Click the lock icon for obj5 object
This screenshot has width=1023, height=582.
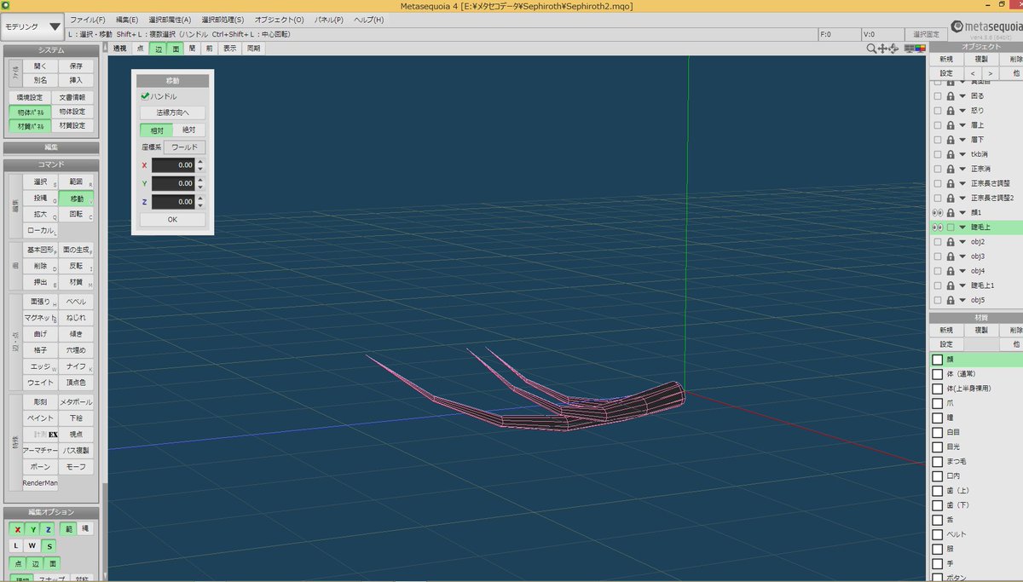tap(951, 300)
